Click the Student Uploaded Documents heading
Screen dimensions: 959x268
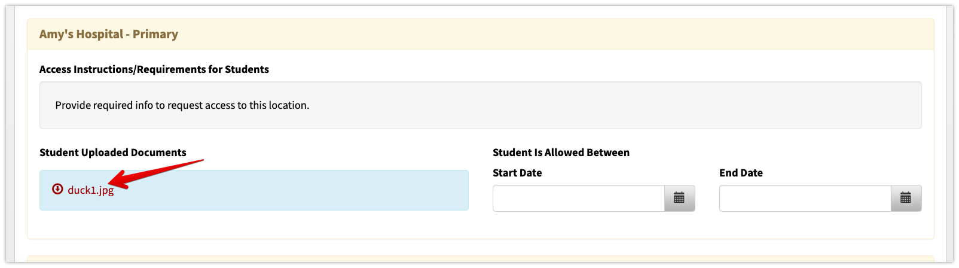[x=113, y=153]
